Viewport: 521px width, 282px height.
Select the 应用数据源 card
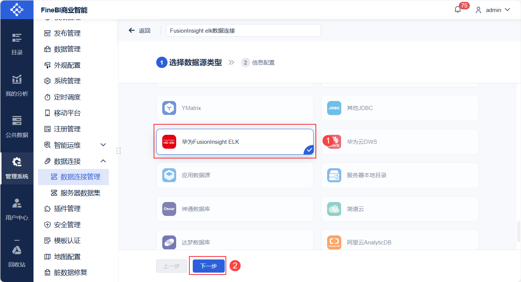click(235, 175)
